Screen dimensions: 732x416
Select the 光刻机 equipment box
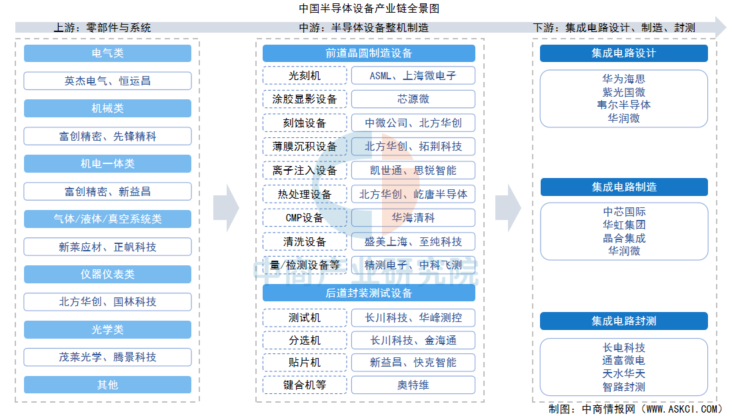click(x=305, y=75)
